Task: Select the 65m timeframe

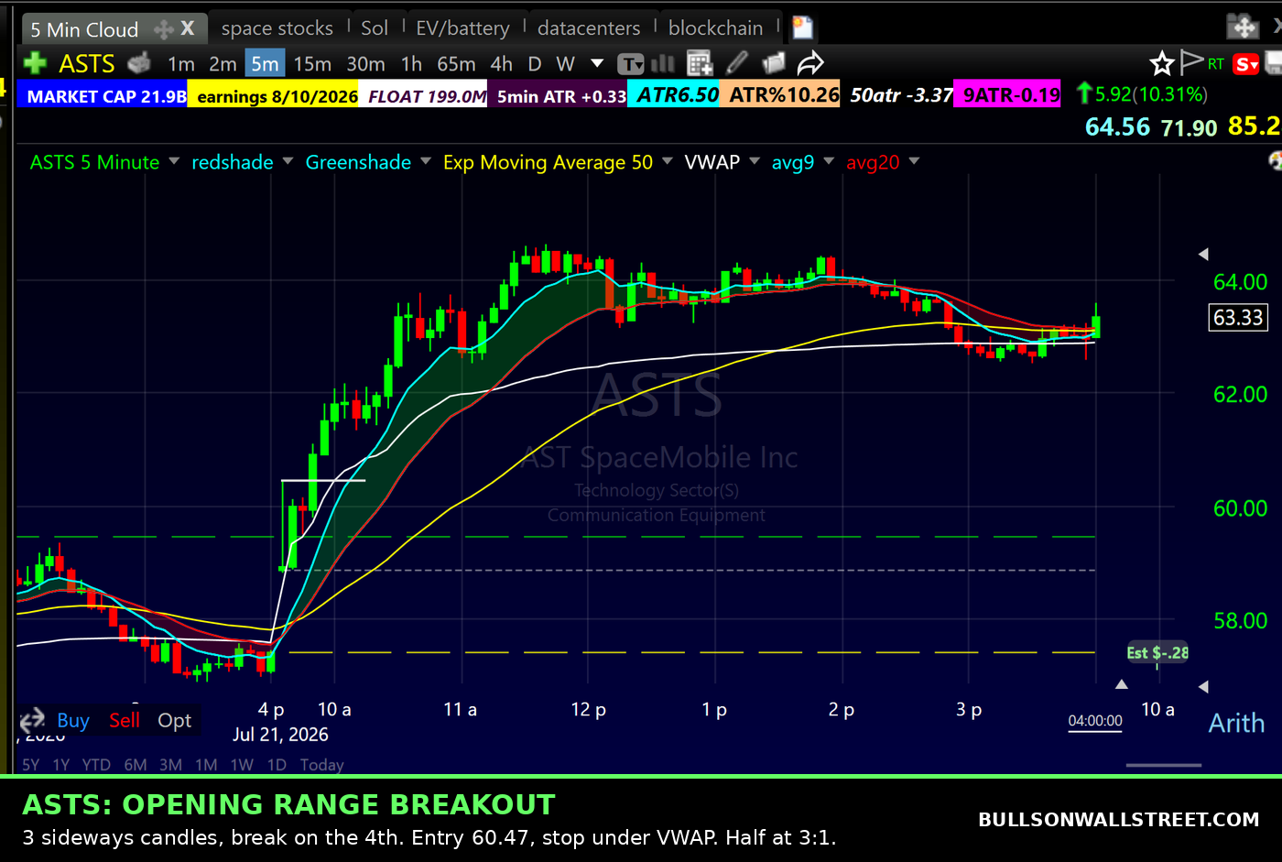Action: 456,64
